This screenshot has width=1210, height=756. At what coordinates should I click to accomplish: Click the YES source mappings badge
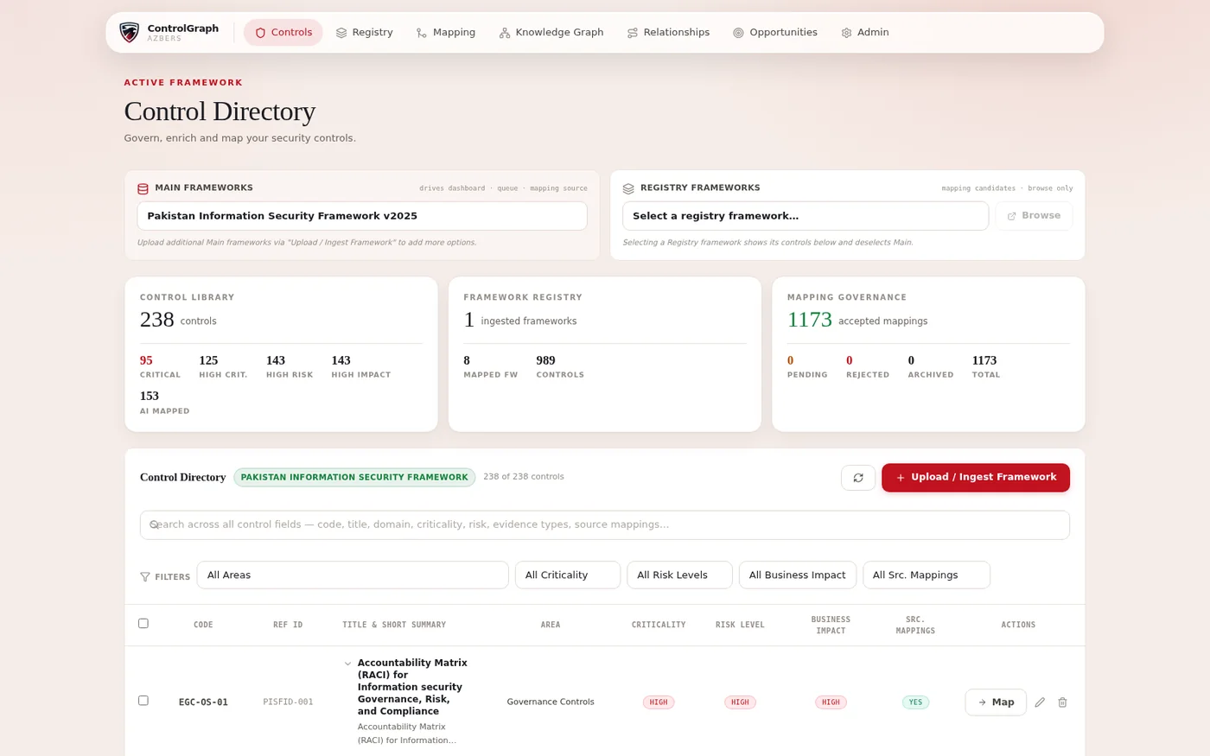click(x=915, y=702)
